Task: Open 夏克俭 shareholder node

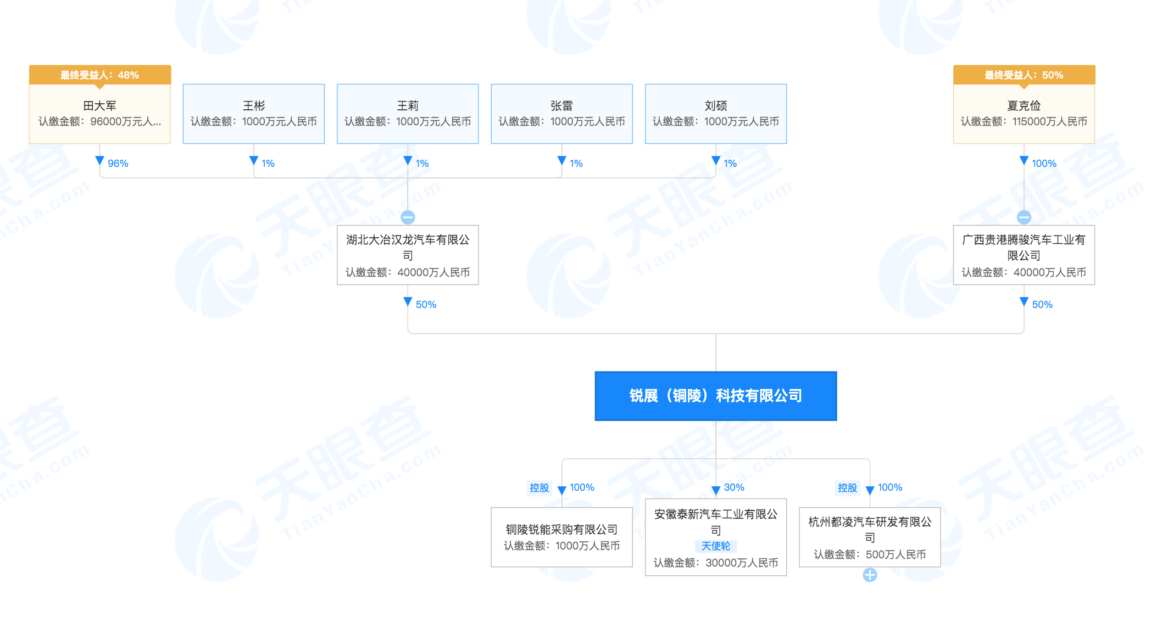Action: click(x=1024, y=114)
